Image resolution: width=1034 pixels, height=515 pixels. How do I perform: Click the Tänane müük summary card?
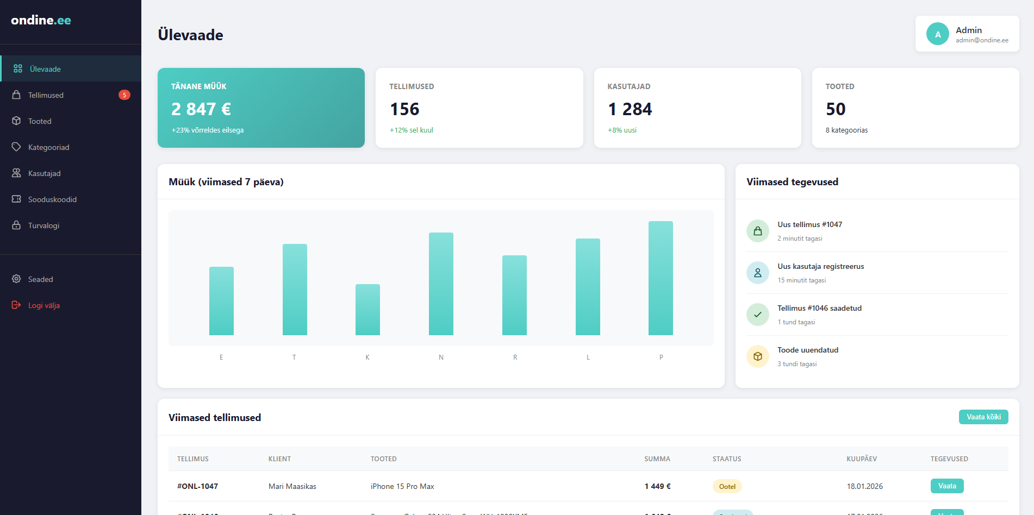click(261, 108)
